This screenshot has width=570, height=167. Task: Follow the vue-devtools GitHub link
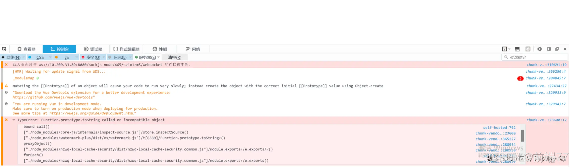pos(53,97)
